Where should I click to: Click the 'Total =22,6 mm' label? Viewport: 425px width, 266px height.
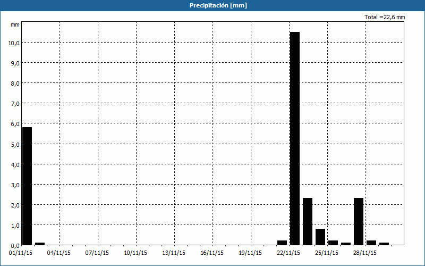[x=385, y=17]
